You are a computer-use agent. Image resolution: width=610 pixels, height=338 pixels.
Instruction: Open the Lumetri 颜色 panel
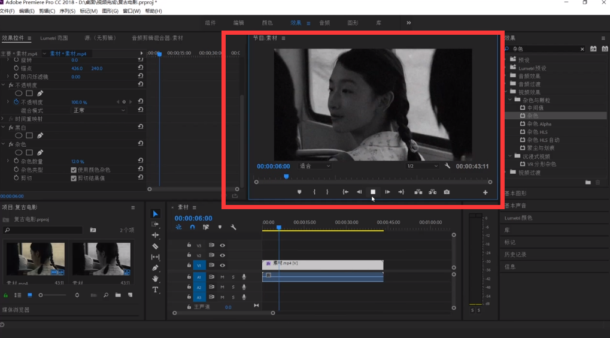point(518,218)
